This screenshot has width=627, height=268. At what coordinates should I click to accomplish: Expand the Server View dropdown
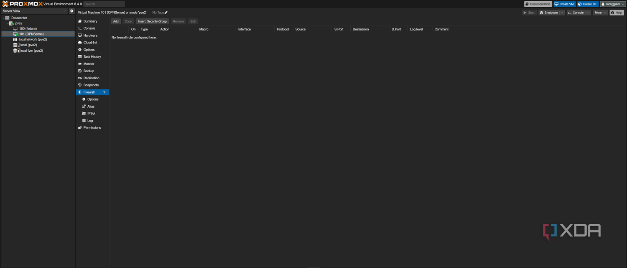click(34, 11)
